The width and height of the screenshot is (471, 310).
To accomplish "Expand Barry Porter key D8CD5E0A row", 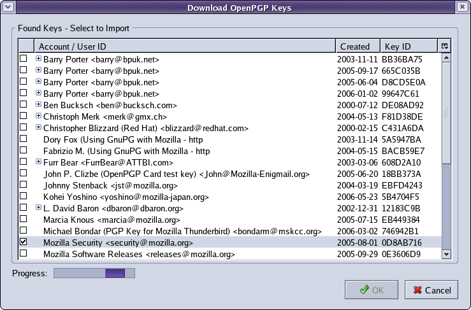I will [x=38, y=81].
